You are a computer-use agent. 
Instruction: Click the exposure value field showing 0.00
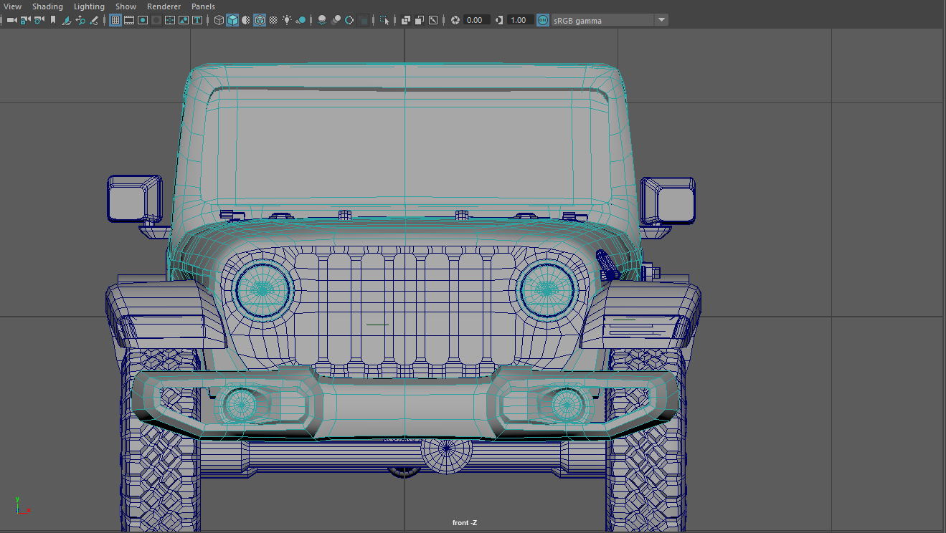477,20
